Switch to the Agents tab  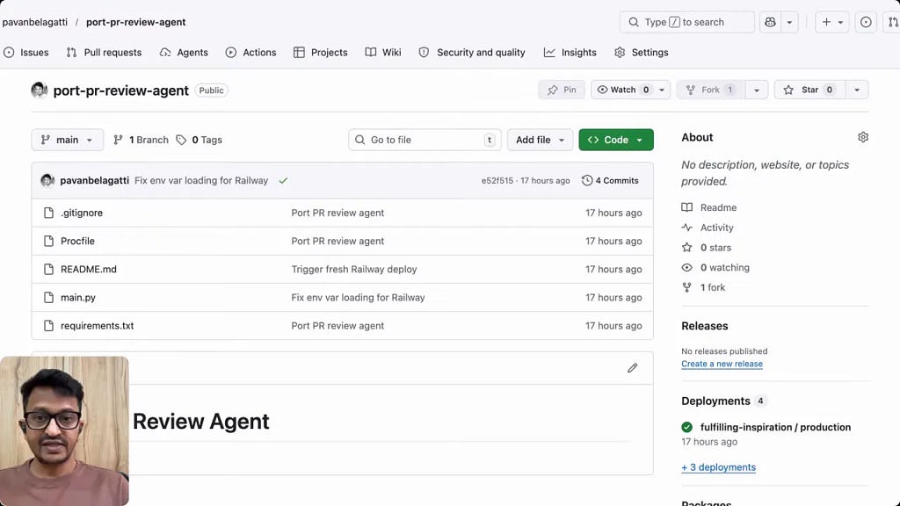[x=184, y=52]
